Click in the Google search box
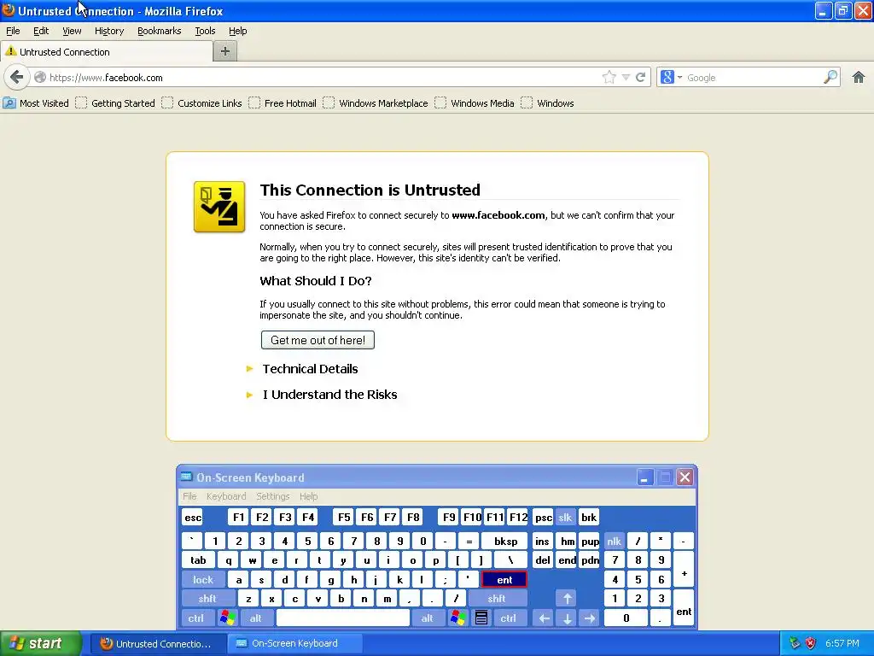Image resolution: width=874 pixels, height=656 pixels. [x=753, y=78]
